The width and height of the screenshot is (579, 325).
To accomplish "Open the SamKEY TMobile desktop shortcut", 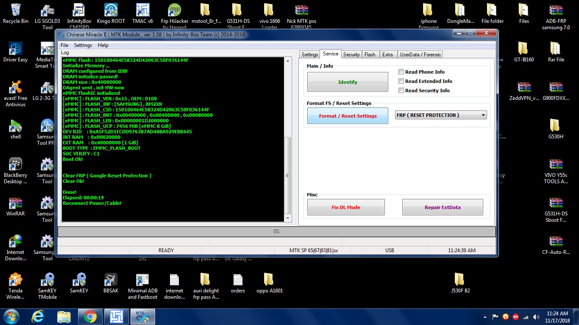I will (x=47, y=286).
